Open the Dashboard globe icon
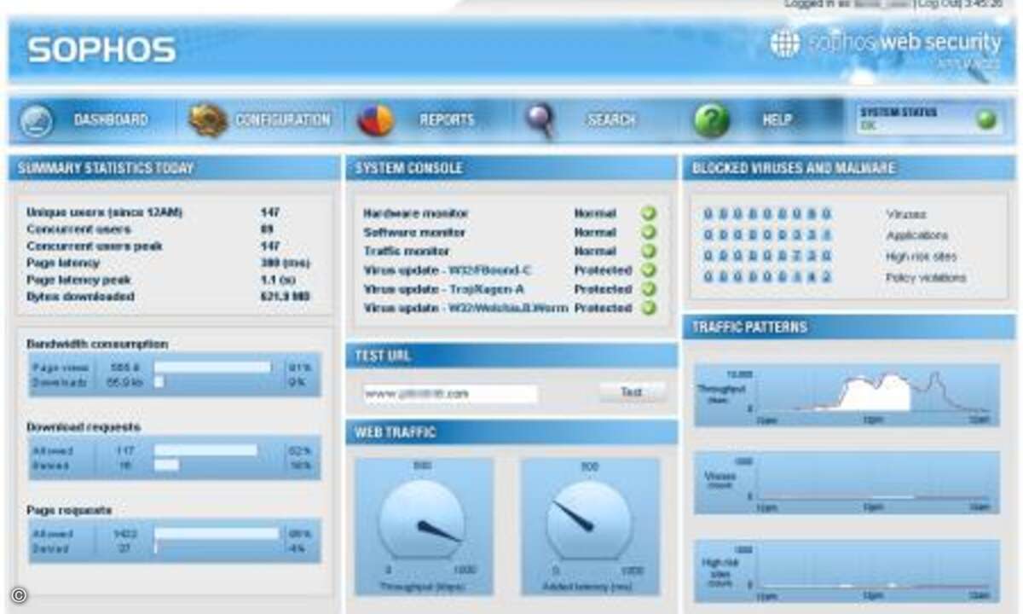Image resolution: width=1023 pixels, height=614 pixels. pos(36,121)
